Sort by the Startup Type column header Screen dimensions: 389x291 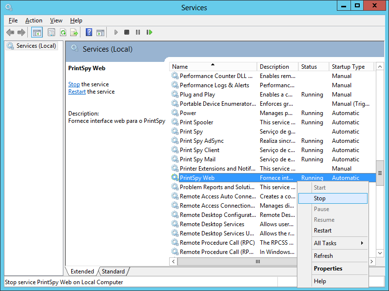pyautogui.click(x=351, y=67)
